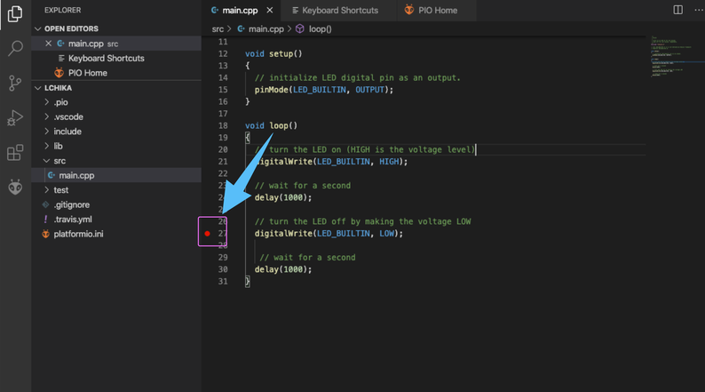
Task: Open the Search view icon
Action: (x=14, y=49)
